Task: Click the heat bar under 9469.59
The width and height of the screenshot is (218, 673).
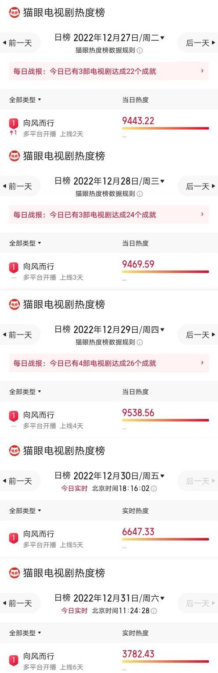Action: point(166,272)
